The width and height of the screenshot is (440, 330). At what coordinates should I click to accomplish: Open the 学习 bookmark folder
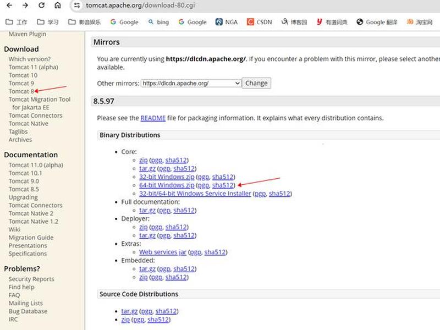48,22
